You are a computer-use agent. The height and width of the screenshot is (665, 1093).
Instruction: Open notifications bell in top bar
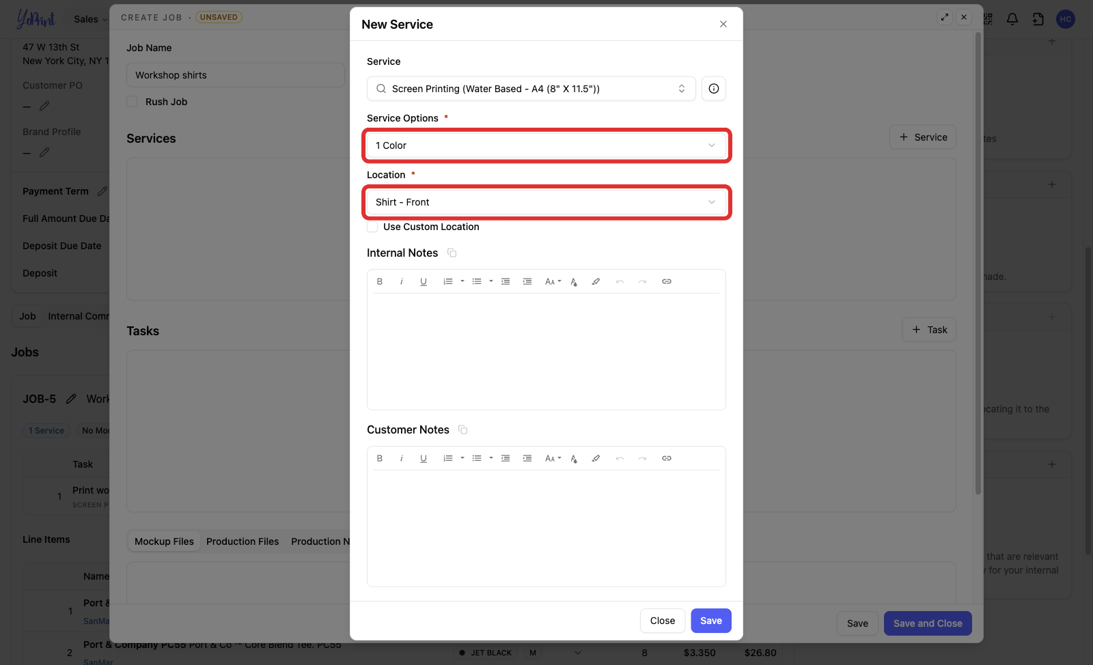pos(1012,19)
